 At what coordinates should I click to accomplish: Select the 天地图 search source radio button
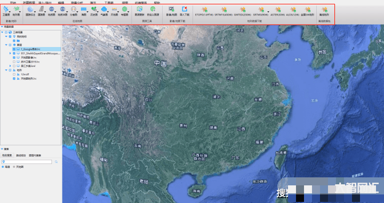[14, 167]
